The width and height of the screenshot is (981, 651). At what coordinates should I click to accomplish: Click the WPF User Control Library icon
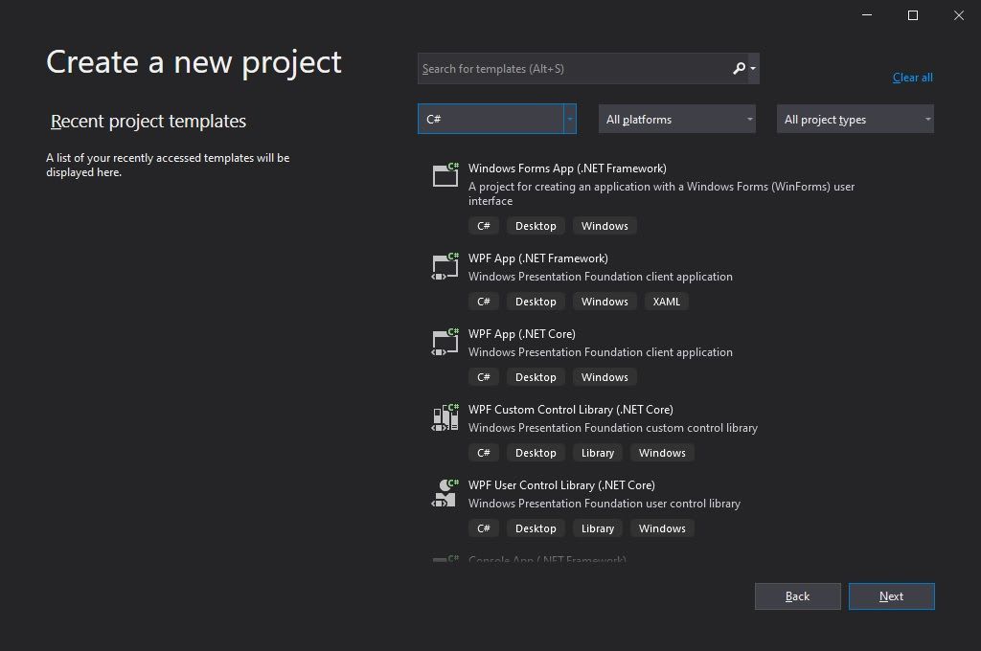445,493
